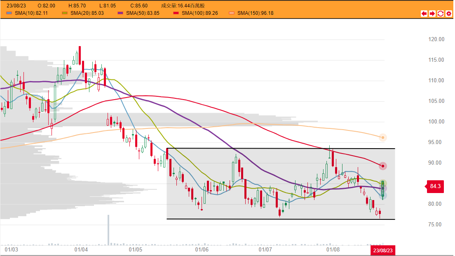455x256 pixels.
Task: Click the 80.00 price axis label
Action: click(x=435, y=204)
